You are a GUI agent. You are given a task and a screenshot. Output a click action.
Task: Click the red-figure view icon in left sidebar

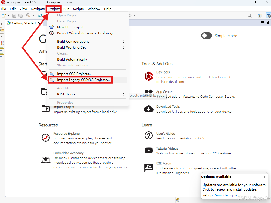[x=2, y=43]
